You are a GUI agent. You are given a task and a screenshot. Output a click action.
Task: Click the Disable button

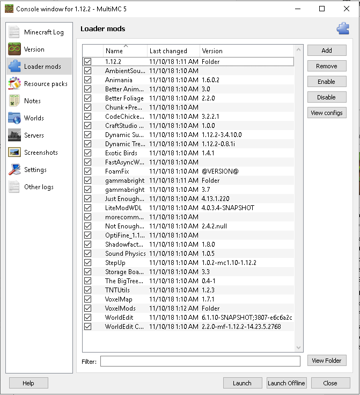327,97
